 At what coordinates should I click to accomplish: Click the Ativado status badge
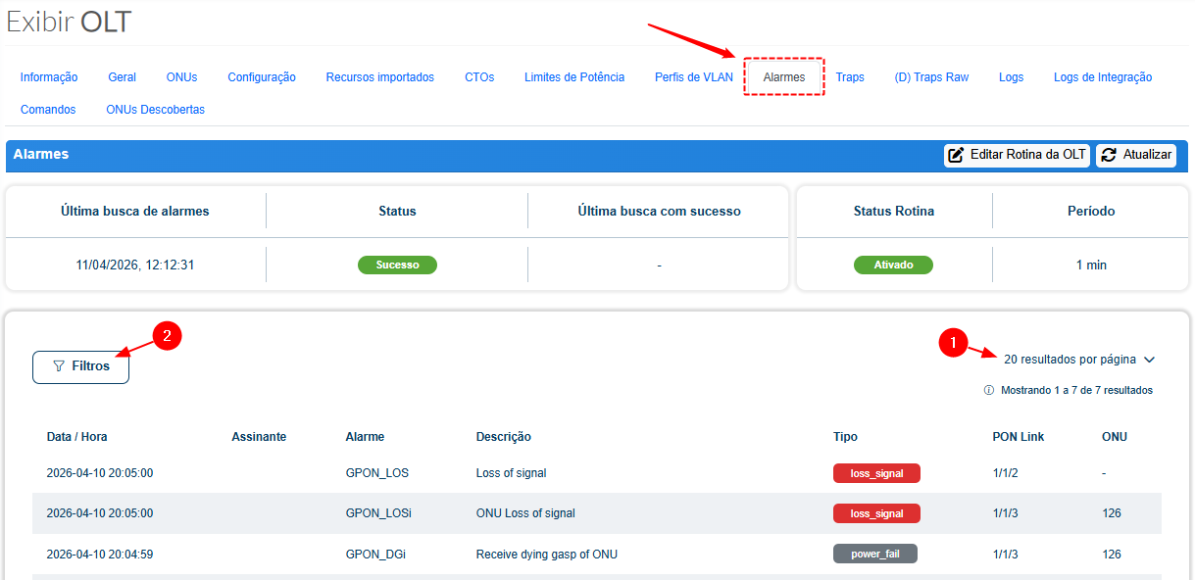pyautogui.click(x=894, y=265)
